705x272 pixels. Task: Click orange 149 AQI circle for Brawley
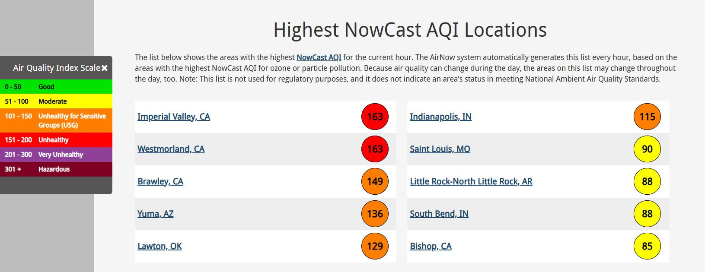(x=375, y=181)
